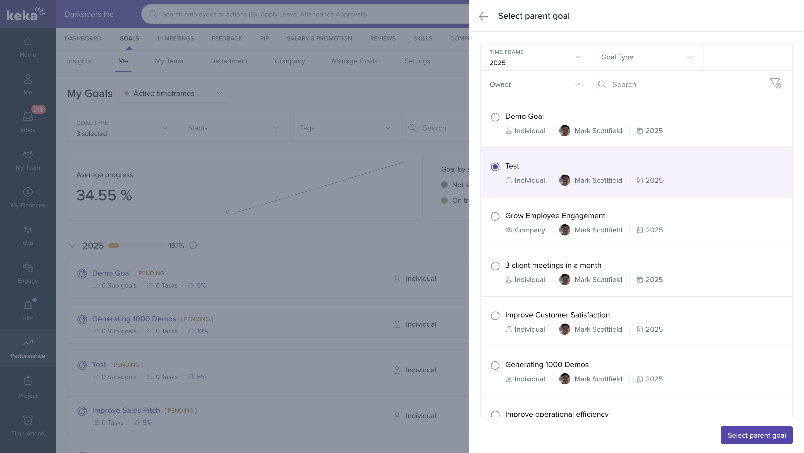Click the back arrow in the Select parent goal panel
The height and width of the screenshot is (453, 804).
pos(483,16)
